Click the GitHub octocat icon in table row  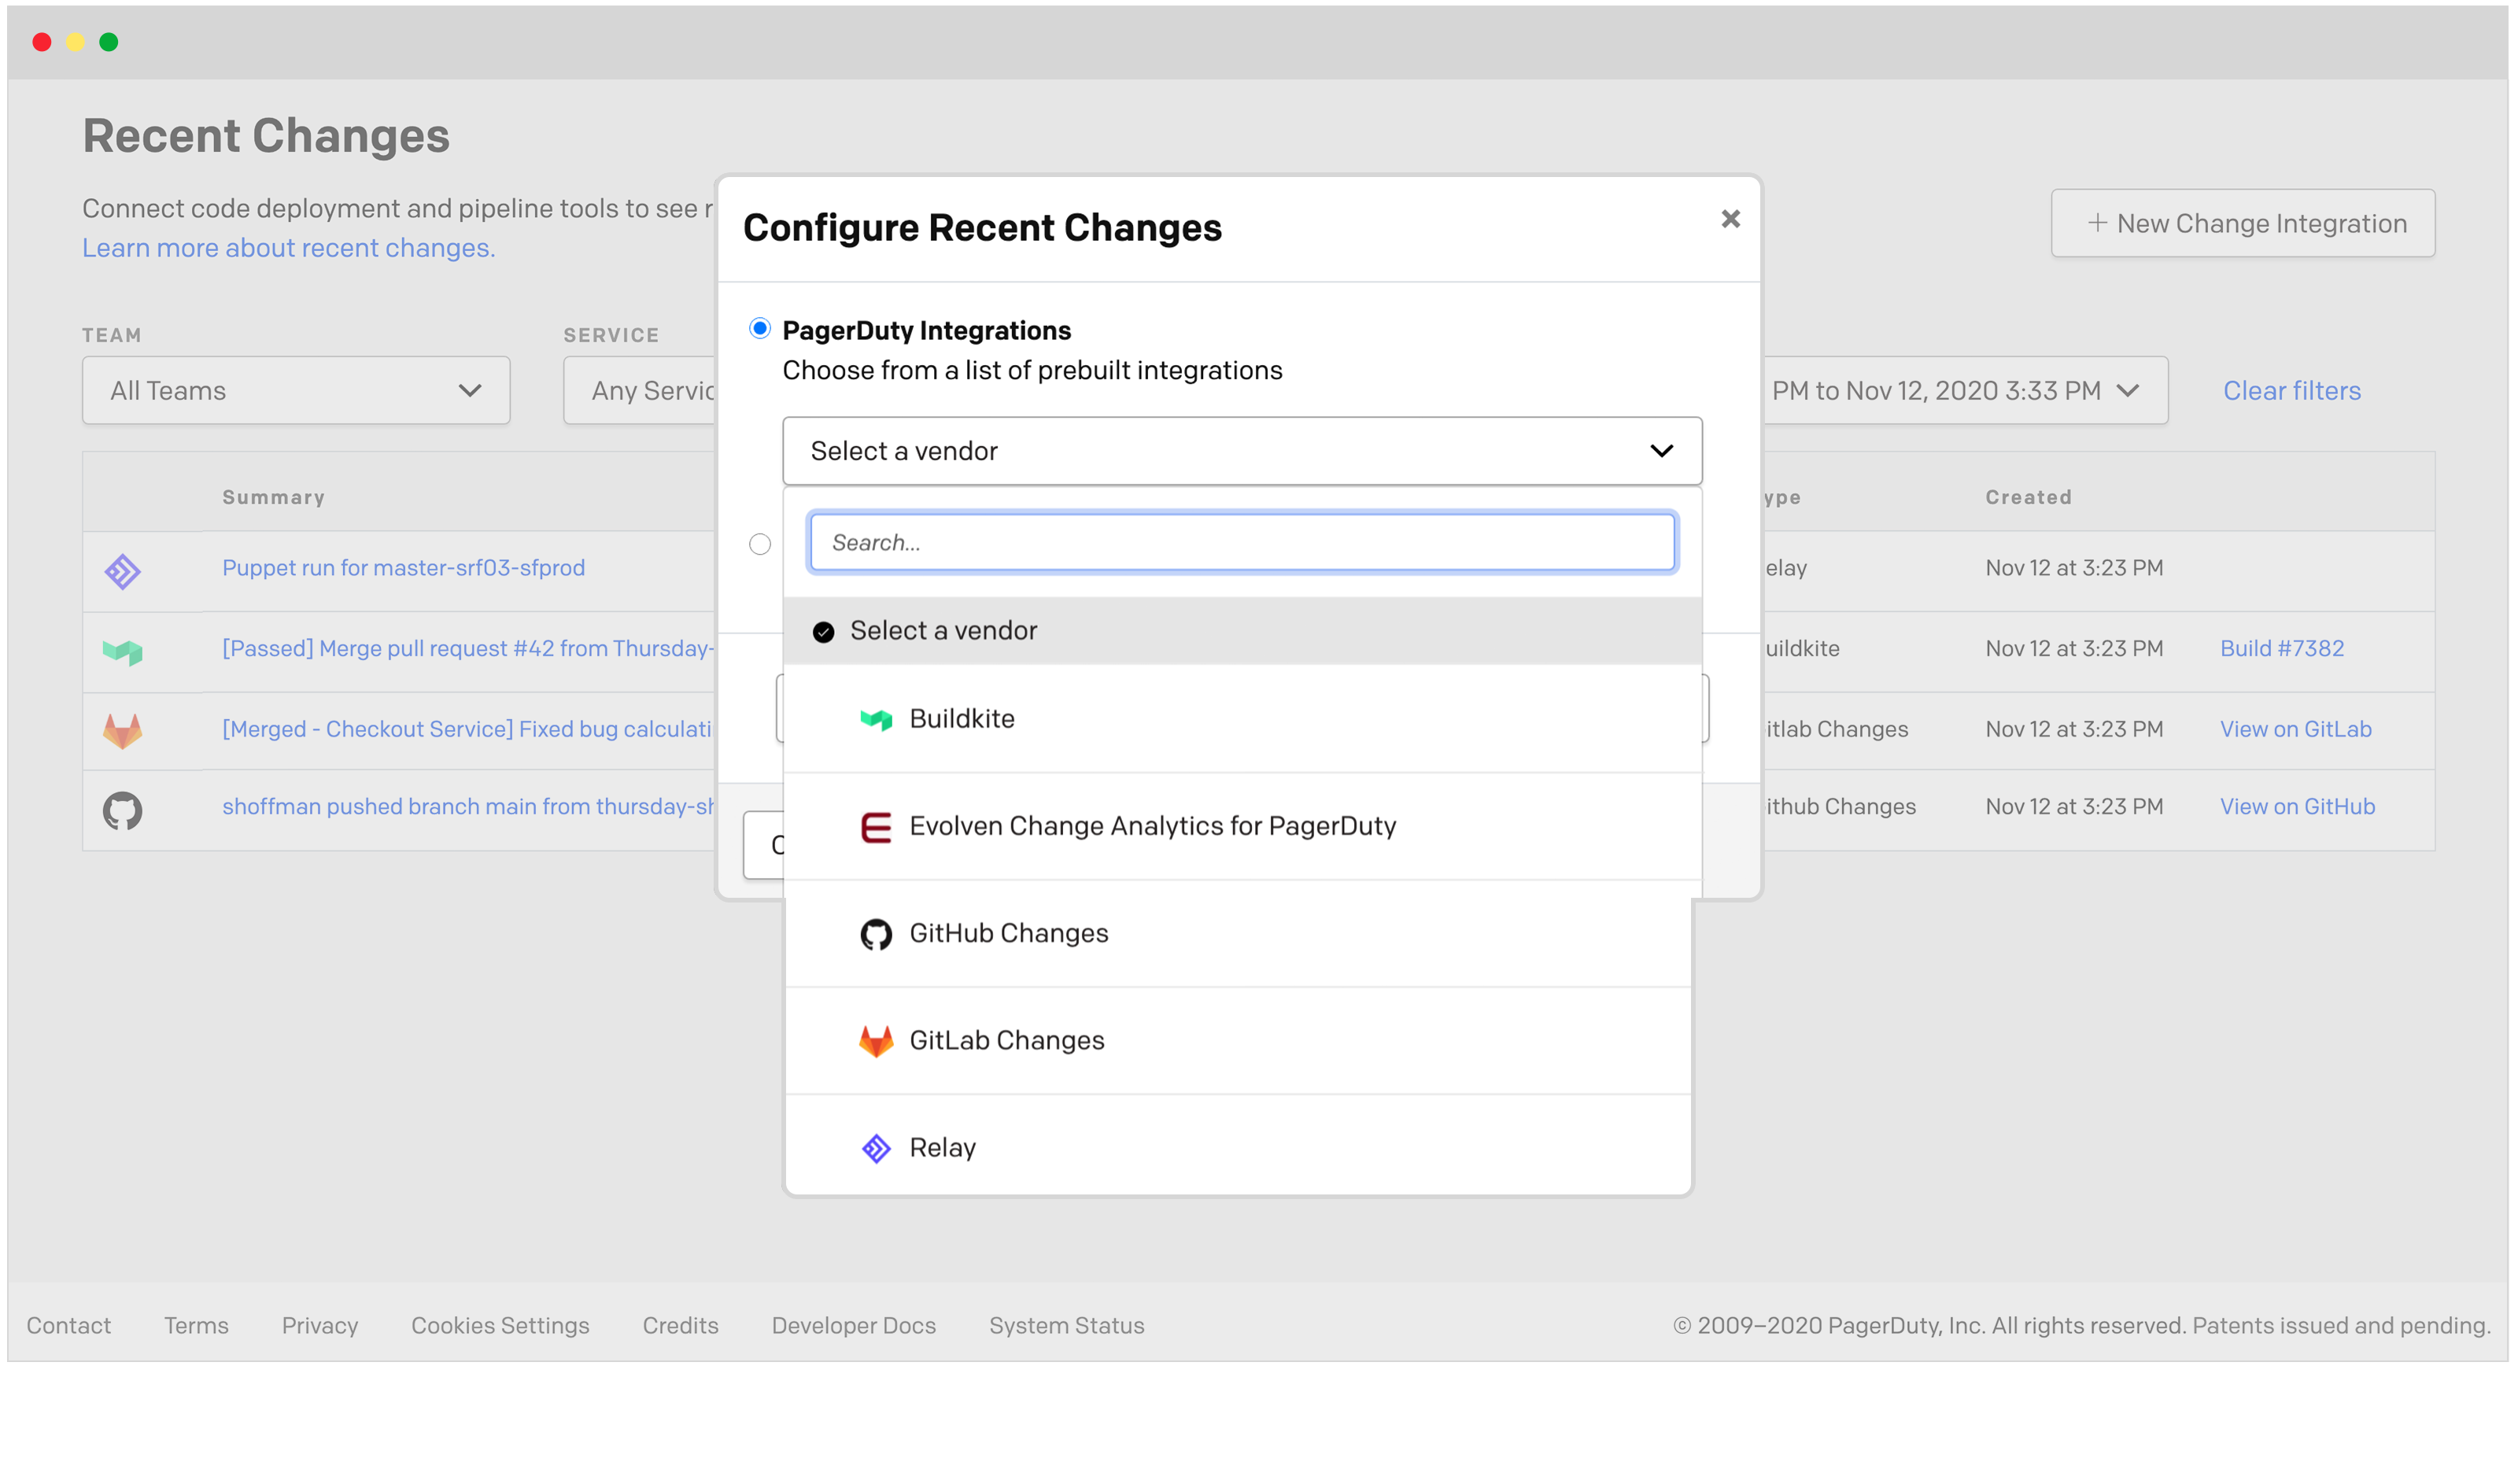[x=122, y=810]
